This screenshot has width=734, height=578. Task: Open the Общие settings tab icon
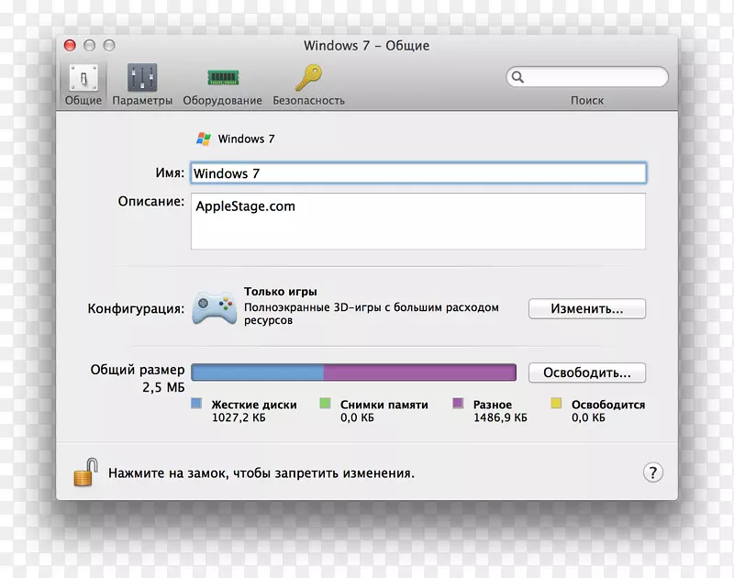[x=83, y=78]
